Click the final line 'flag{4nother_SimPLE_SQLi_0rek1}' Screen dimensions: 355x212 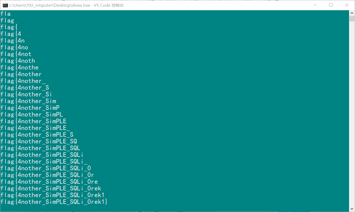[x=54, y=202]
